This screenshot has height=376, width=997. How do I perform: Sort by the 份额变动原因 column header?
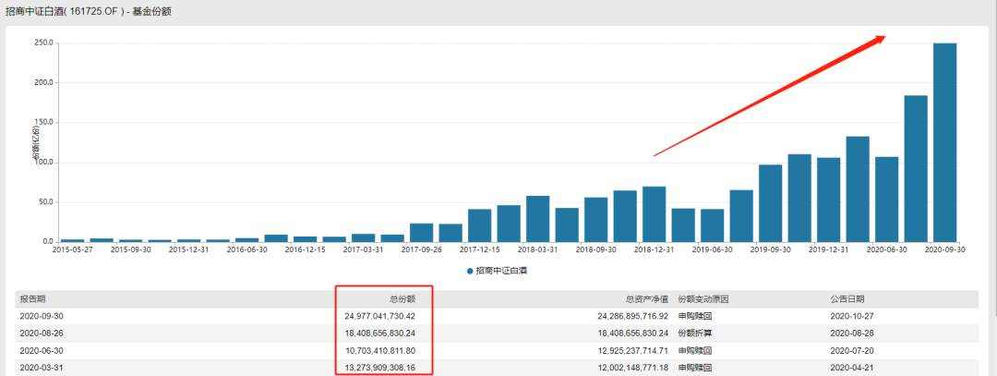pos(703,299)
